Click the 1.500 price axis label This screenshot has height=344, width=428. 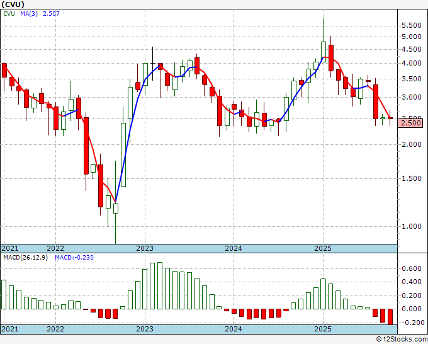click(x=412, y=179)
